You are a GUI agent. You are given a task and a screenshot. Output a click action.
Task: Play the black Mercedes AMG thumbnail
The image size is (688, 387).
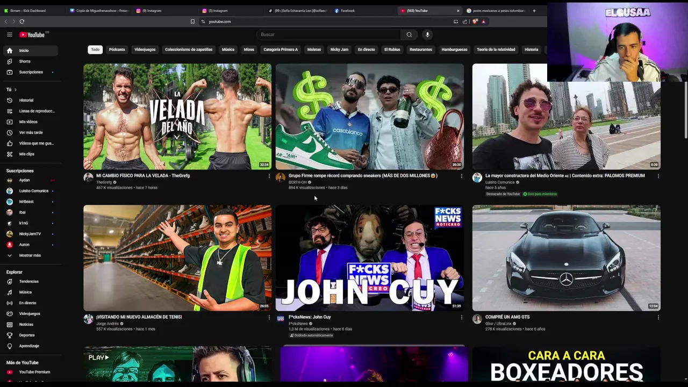pyautogui.click(x=567, y=258)
